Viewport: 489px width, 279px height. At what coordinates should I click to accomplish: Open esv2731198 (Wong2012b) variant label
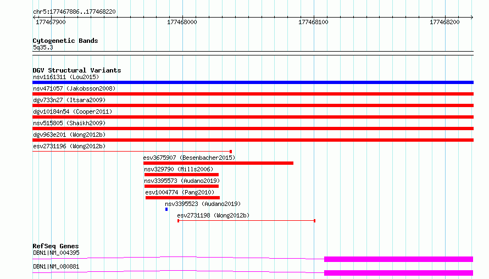(213, 215)
